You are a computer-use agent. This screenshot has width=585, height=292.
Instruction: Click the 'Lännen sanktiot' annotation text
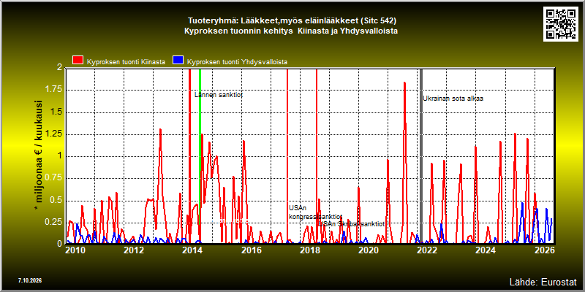[x=219, y=95]
